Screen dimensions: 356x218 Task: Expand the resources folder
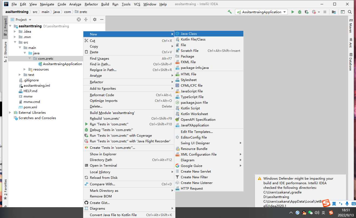[x=25, y=69]
